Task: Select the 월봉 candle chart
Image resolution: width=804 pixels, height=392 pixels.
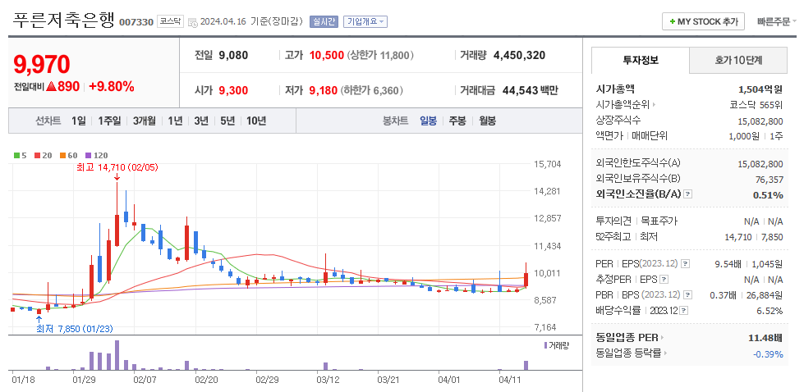Action: coord(488,121)
